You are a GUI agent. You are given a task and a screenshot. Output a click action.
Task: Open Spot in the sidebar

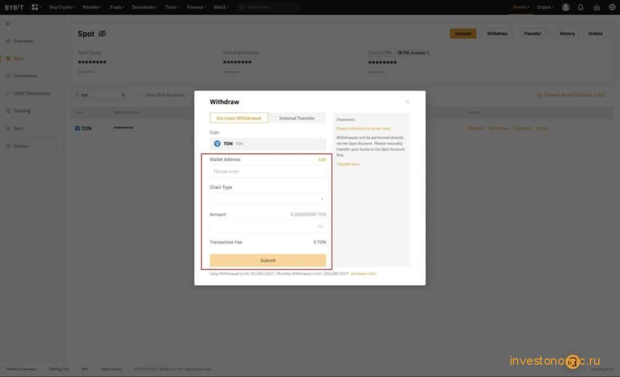click(x=18, y=59)
